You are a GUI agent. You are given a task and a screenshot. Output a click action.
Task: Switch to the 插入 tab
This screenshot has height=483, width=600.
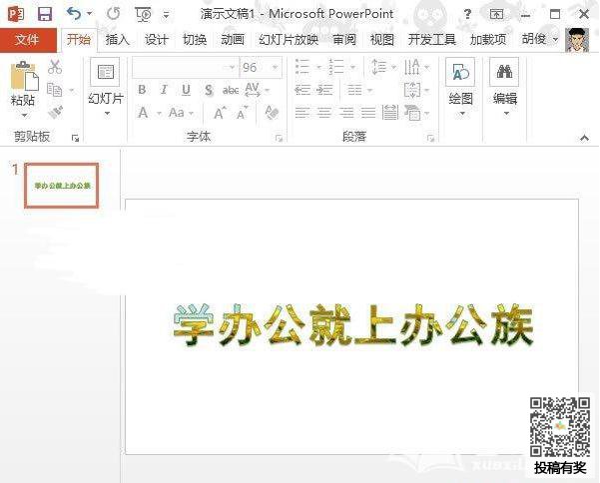pos(117,39)
